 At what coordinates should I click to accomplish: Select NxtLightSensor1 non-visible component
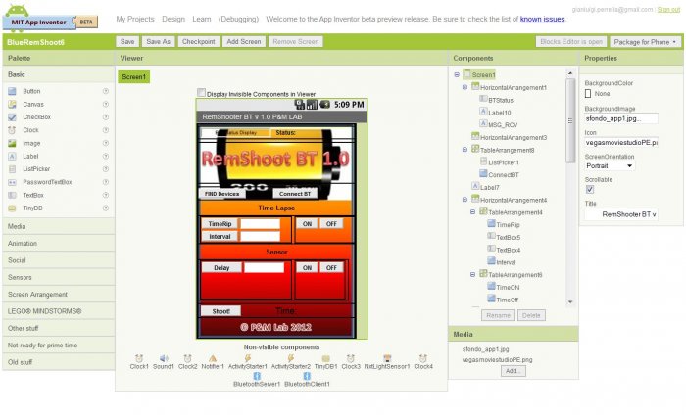click(x=387, y=362)
